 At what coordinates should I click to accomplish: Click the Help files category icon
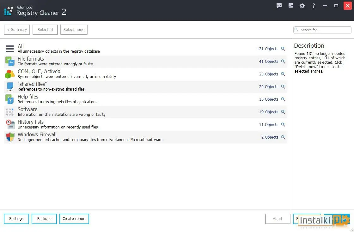[x=10, y=99]
